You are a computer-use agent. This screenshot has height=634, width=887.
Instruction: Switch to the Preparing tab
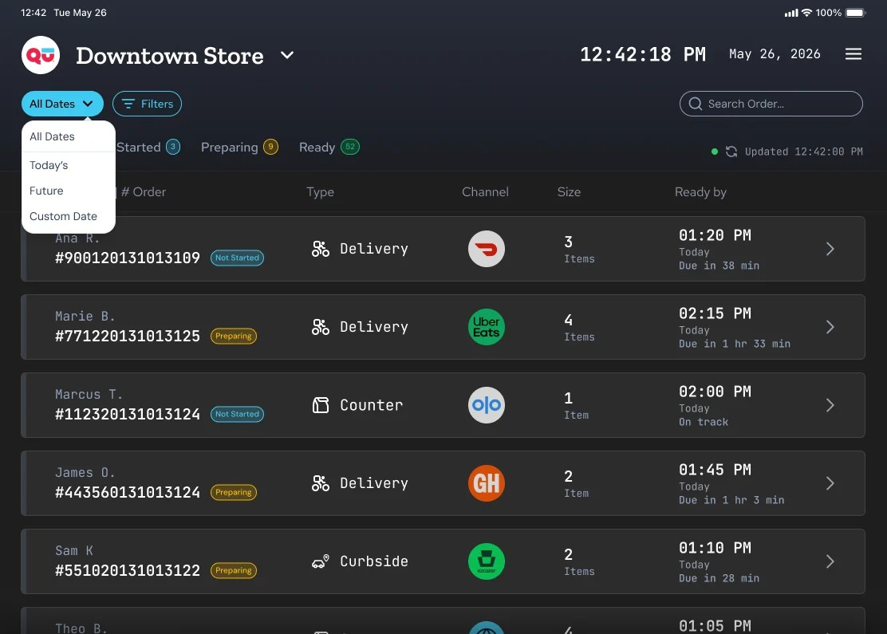point(239,147)
